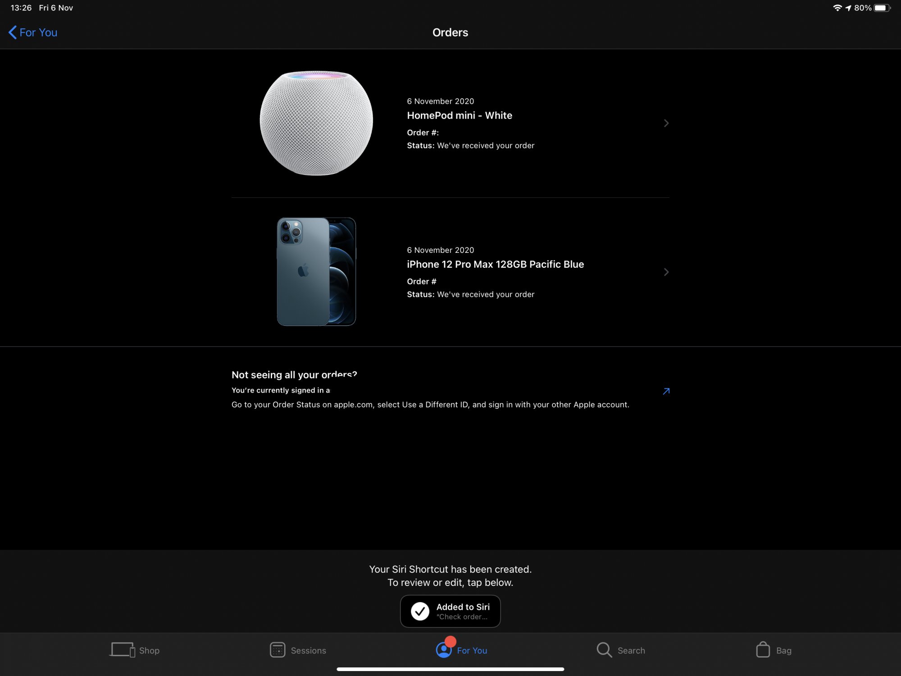Open the iPhone 12 Pro Max order chevron

click(x=666, y=272)
